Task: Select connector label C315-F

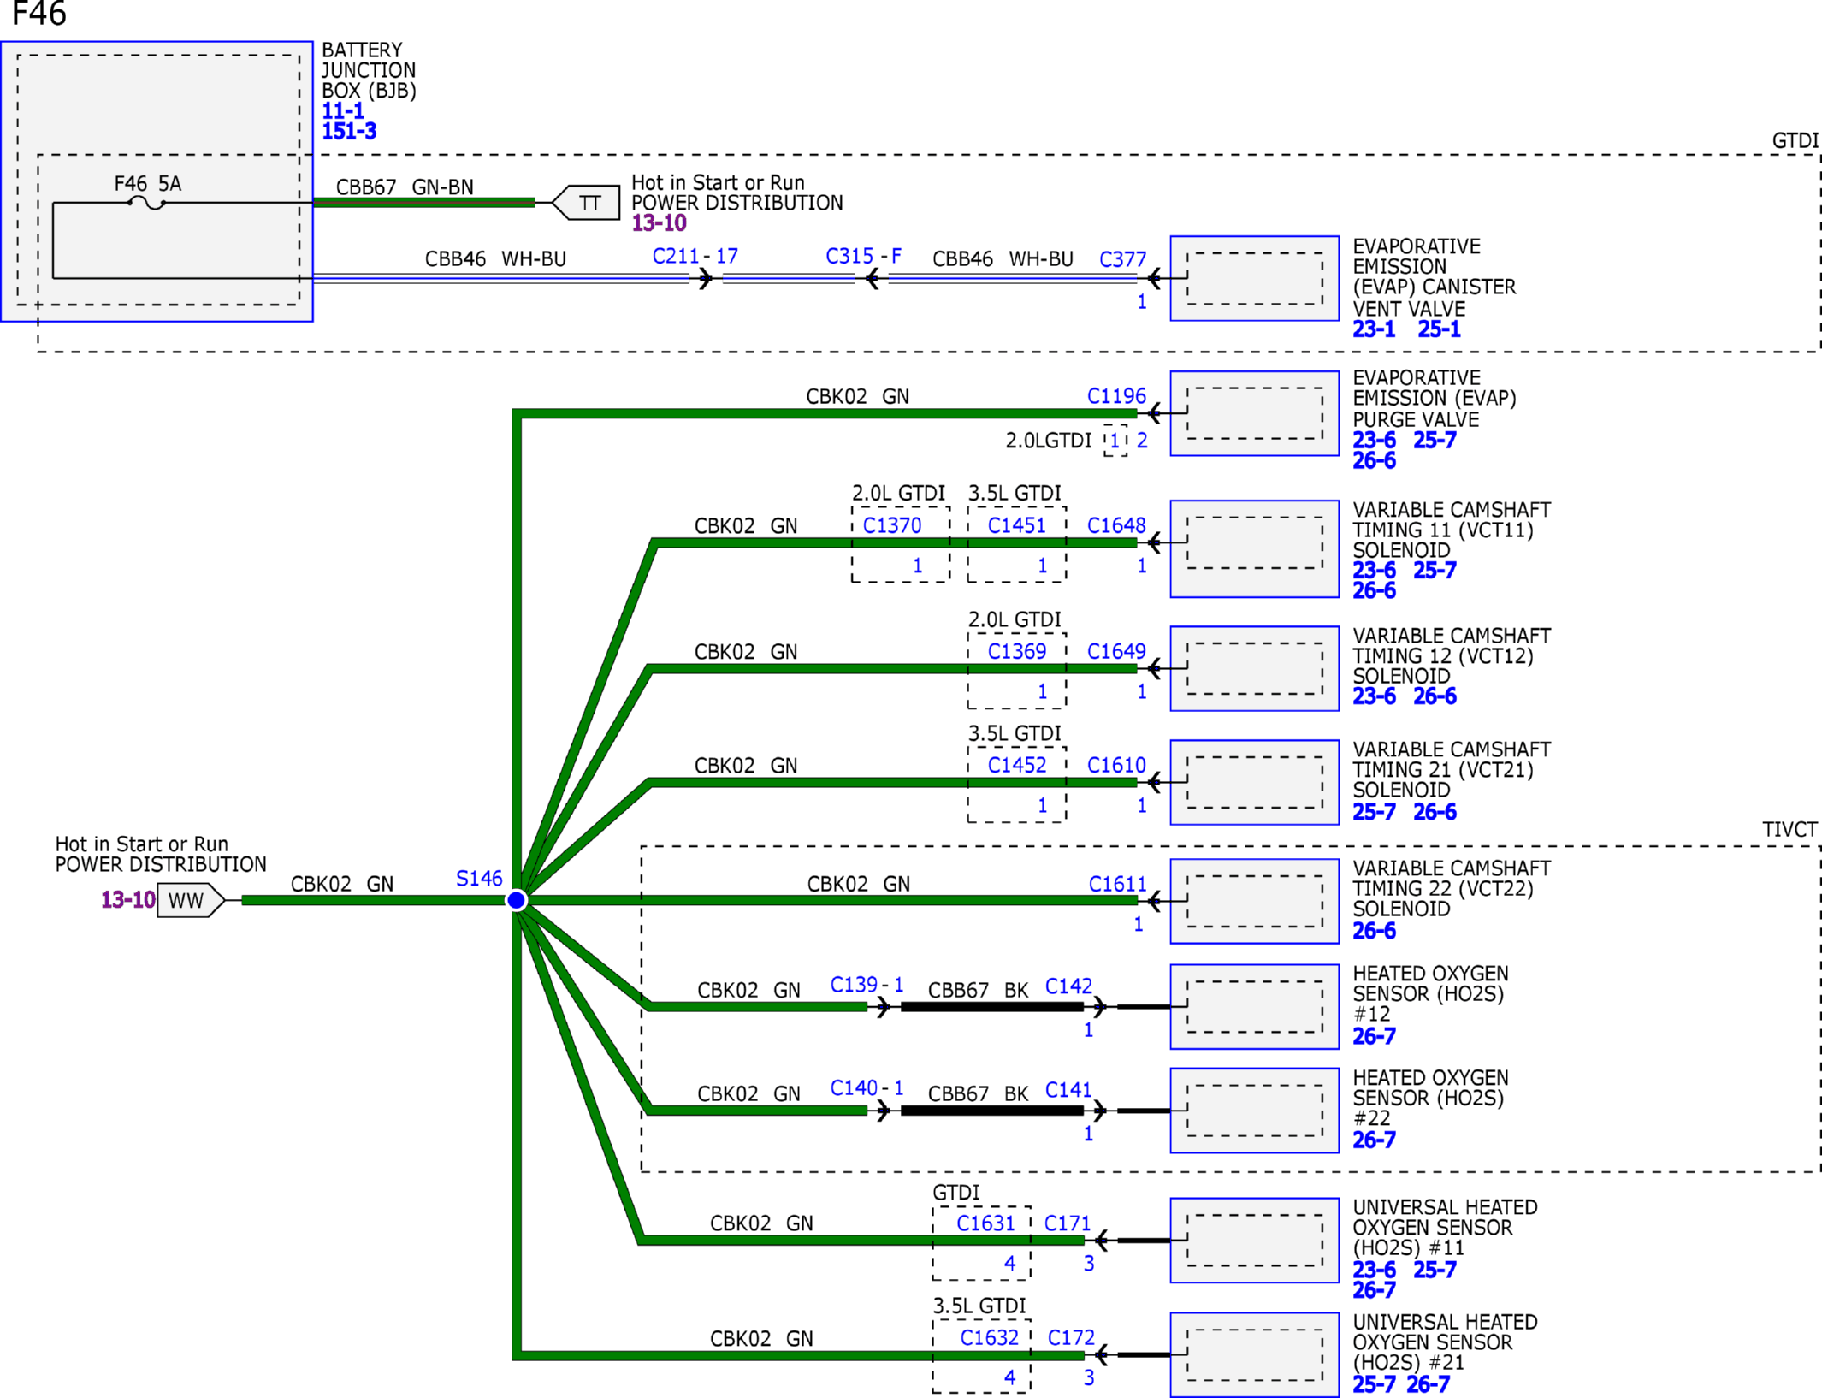Action: [863, 256]
